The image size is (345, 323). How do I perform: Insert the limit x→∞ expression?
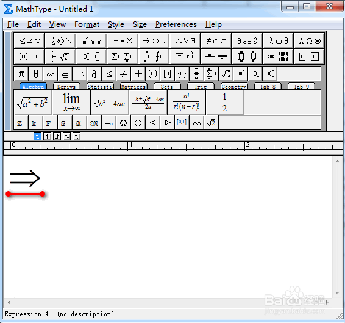71,103
